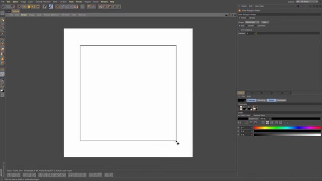Open the User Data menu in the attributes panel

coord(259,6)
